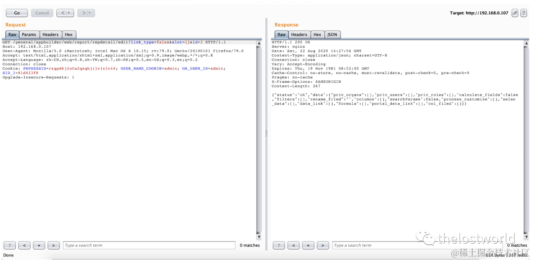Click request scrollbar up arrow

pyautogui.click(x=259, y=43)
